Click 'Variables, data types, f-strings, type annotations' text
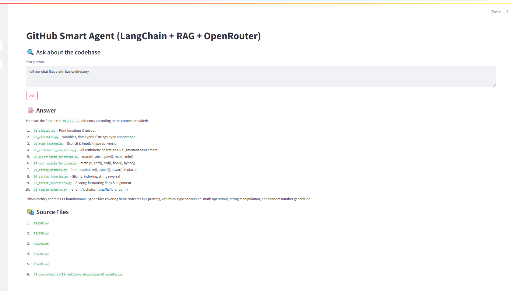Screen dimensions: 513x291 pos(99,137)
